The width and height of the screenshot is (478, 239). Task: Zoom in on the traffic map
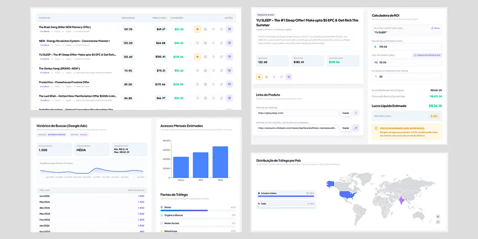[x=438, y=217]
